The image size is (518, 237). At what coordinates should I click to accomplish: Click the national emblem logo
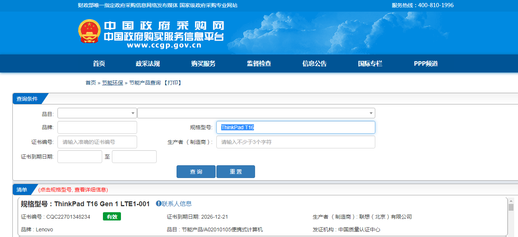coord(89,31)
